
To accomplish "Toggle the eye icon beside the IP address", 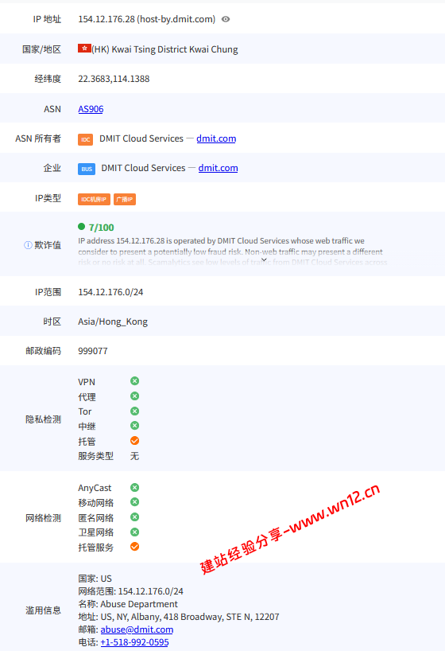I will [x=226, y=19].
